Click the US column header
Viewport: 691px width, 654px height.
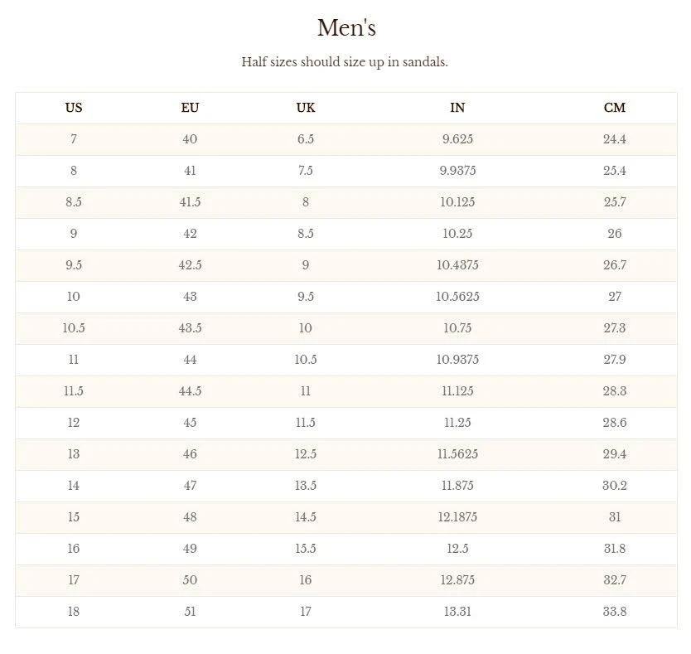pos(74,108)
